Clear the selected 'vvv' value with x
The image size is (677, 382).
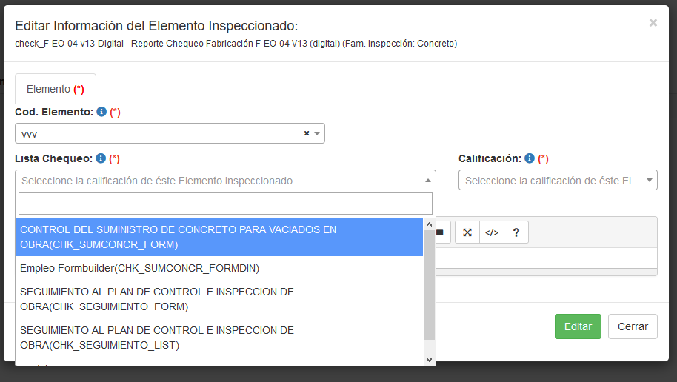point(307,134)
